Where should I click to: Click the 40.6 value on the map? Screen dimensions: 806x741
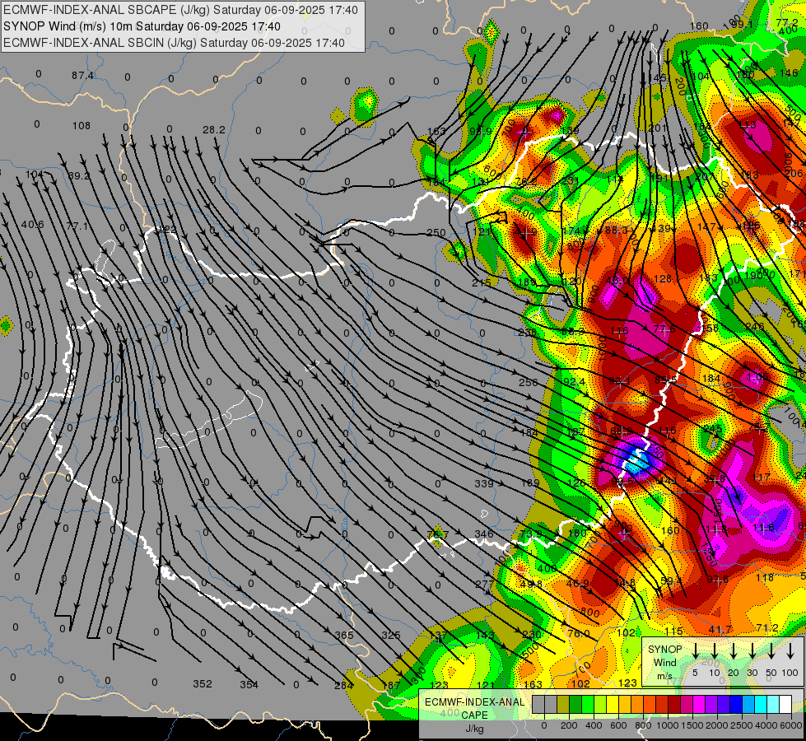[32, 224]
